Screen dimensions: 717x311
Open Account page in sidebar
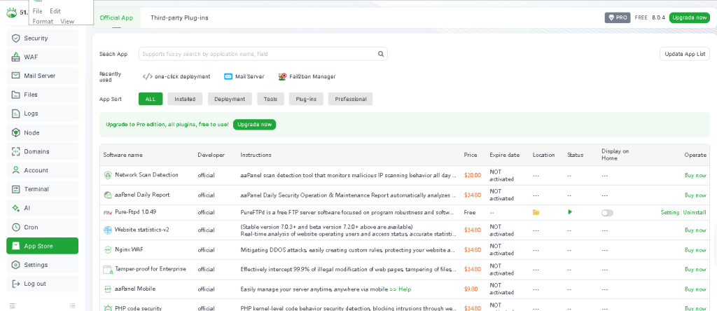42,170
